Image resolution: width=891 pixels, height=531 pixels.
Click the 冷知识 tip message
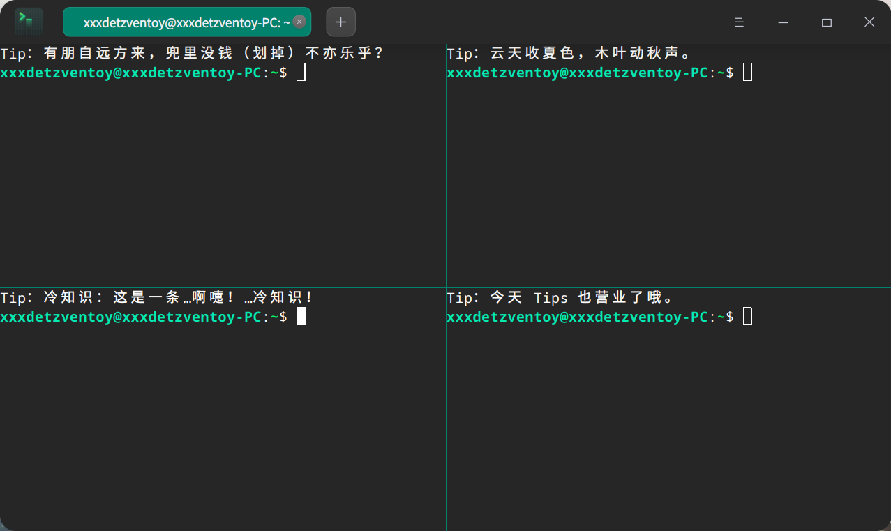click(x=156, y=297)
